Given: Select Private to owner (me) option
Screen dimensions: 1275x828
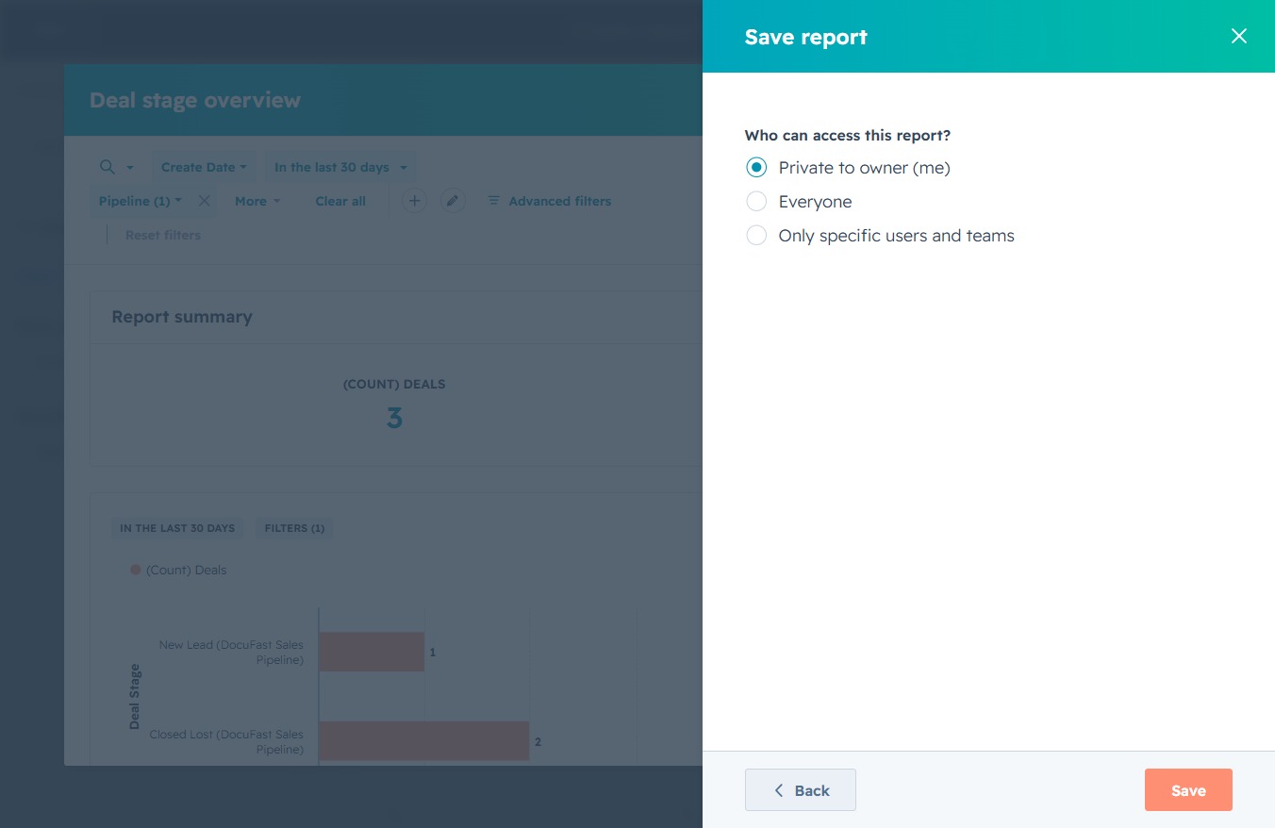Looking at the screenshot, I should [x=756, y=168].
